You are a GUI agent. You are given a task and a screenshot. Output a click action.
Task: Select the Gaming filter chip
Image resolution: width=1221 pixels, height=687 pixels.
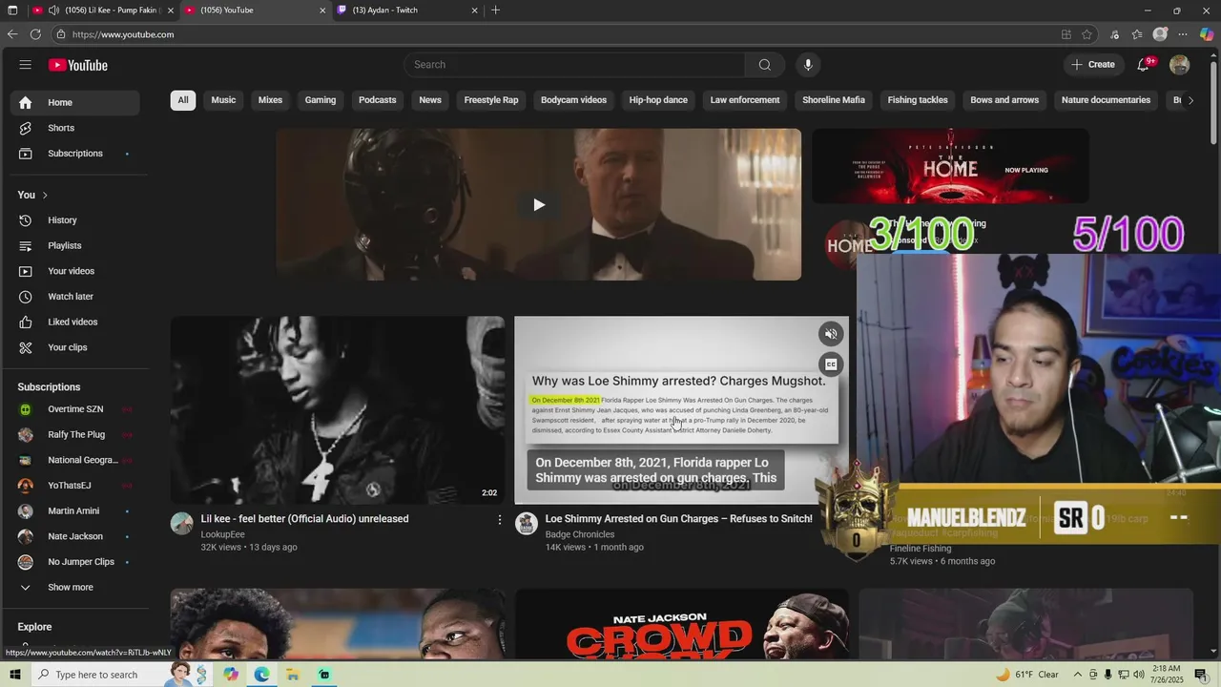click(x=321, y=100)
